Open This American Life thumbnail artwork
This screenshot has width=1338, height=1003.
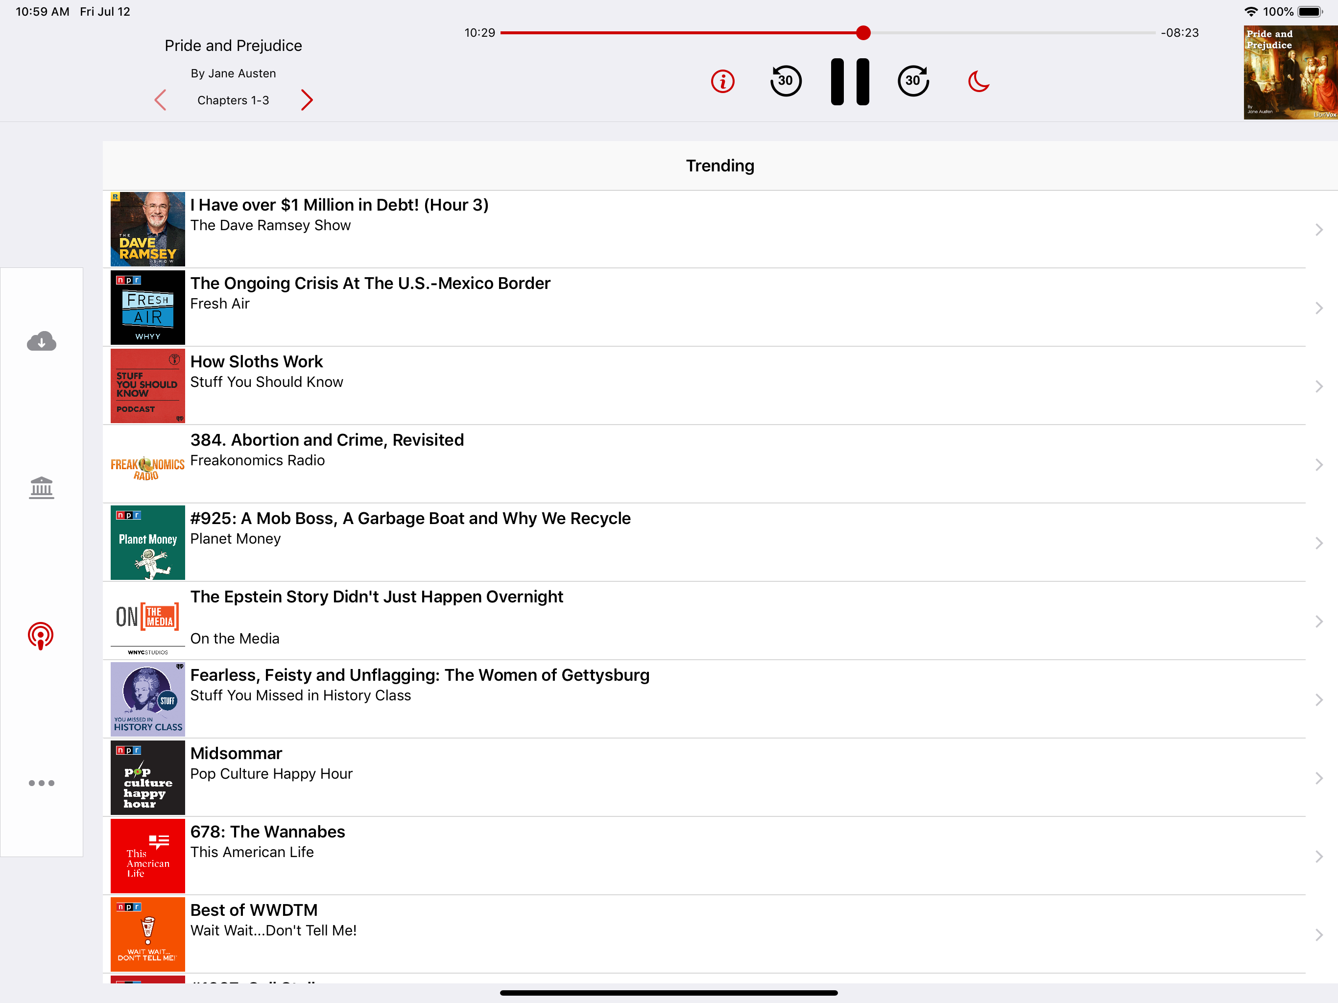(x=147, y=856)
